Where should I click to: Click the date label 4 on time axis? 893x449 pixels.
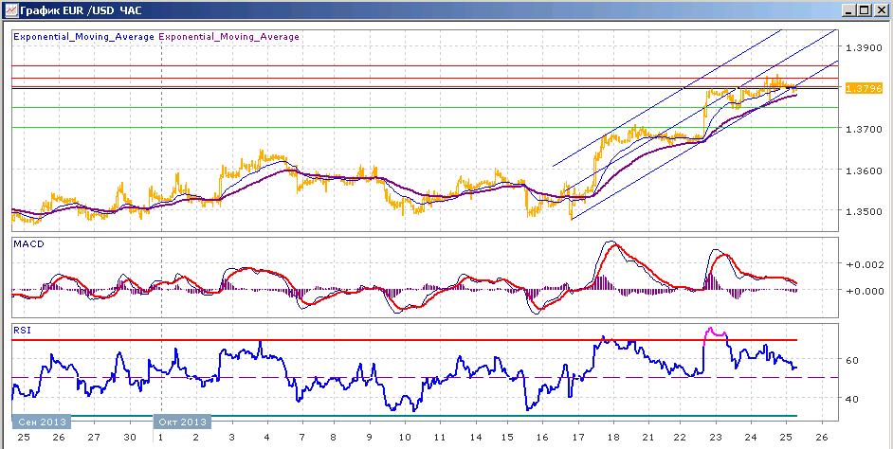pos(267,438)
